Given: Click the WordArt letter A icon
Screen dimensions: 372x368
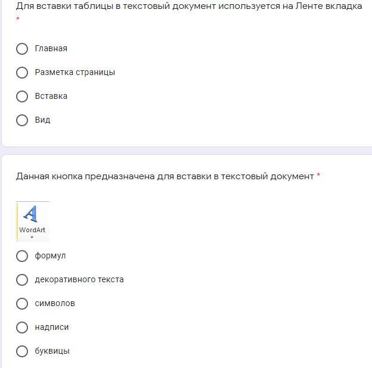Looking at the screenshot, I should point(32,214).
